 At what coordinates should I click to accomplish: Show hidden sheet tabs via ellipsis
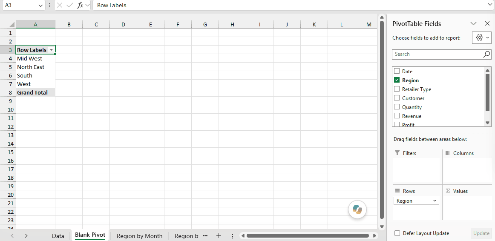(205, 235)
